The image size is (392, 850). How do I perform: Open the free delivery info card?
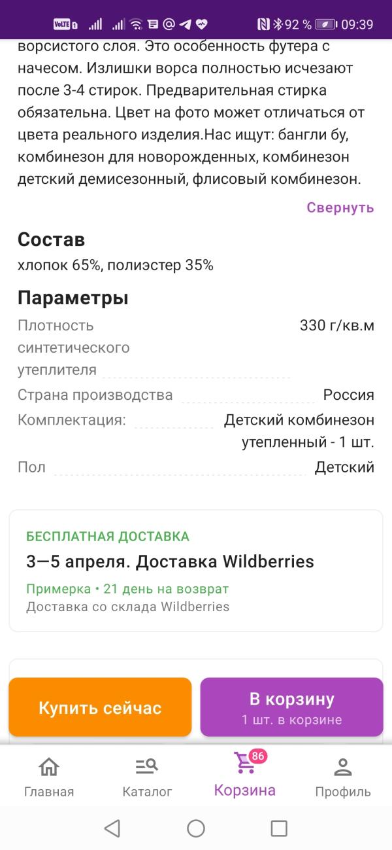coord(196,571)
